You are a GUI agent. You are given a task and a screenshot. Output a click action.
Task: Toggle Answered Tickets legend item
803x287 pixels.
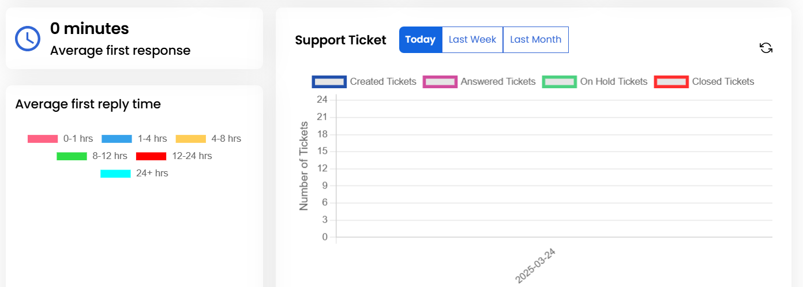pyautogui.click(x=480, y=82)
